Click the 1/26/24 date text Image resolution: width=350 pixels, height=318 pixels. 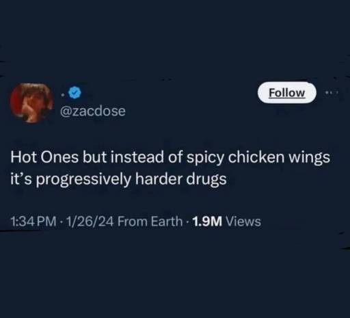click(x=90, y=222)
